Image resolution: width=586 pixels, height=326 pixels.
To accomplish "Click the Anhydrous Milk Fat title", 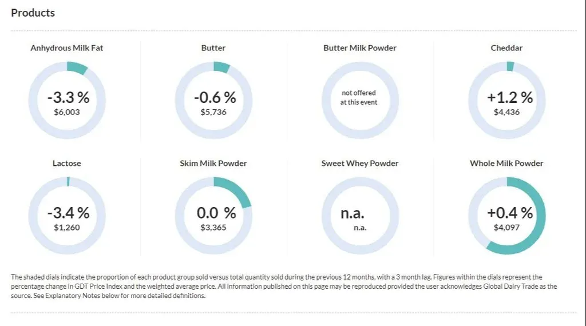I will click(67, 48).
